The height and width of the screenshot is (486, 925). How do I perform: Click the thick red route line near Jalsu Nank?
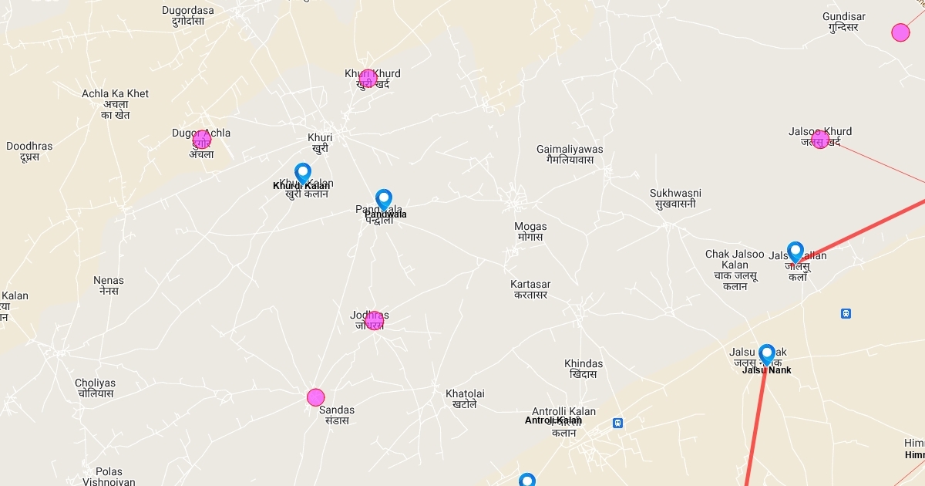(x=756, y=424)
